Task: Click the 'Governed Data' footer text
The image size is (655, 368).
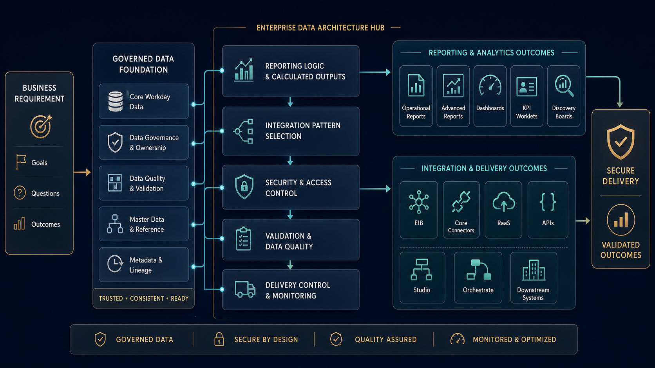Action: point(145,339)
